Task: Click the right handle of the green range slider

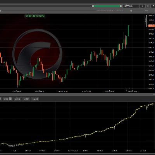Action: point(121,6)
